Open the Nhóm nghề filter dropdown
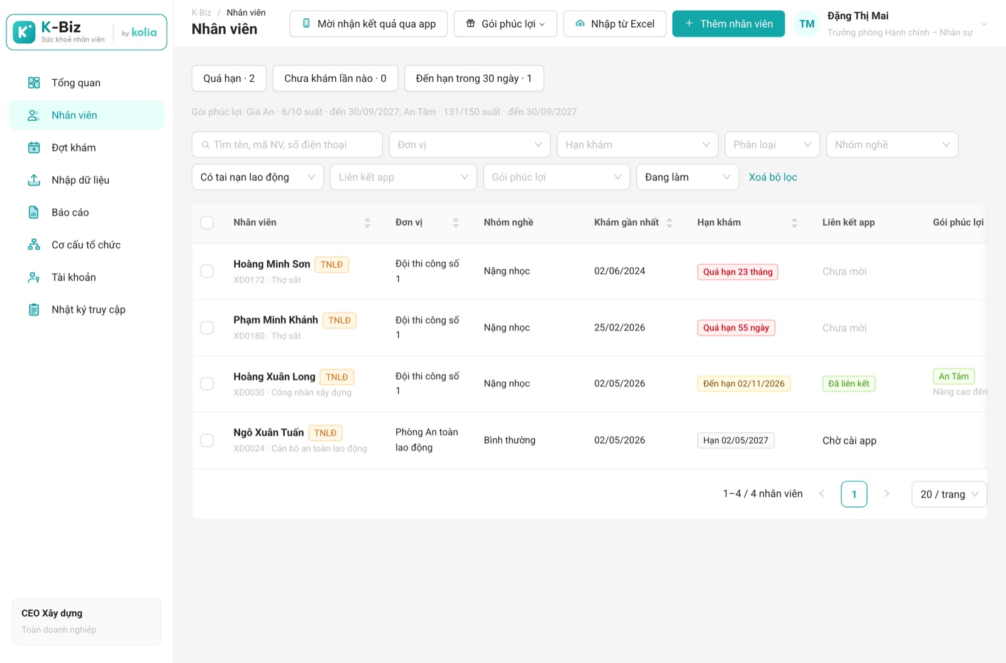The height and width of the screenshot is (663, 1006). (x=892, y=145)
